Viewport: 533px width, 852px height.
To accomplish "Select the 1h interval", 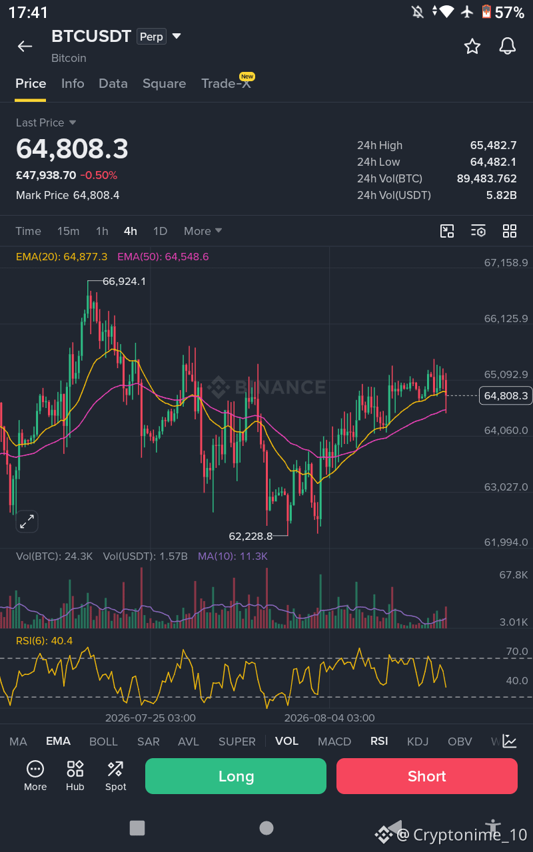I will (x=102, y=231).
